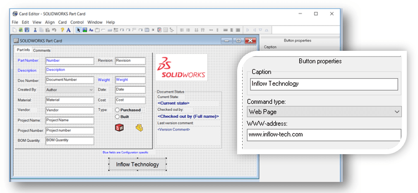Open the Control menu
This screenshot has width=418, height=193.
[x=77, y=22]
